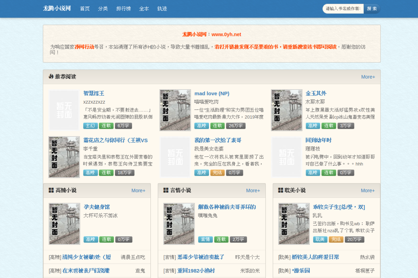Open More+ in the 耽美小说 section
The width and height of the screenshot is (418, 278).
click(368, 191)
